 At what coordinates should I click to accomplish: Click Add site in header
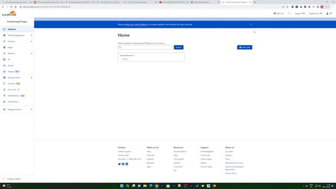pos(278,14)
